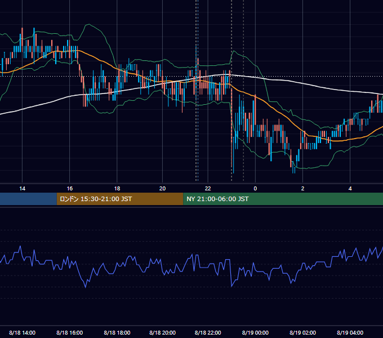Click the 18 hour axis label
This screenshot has height=338, width=383.
pyautogui.click(x=117, y=189)
